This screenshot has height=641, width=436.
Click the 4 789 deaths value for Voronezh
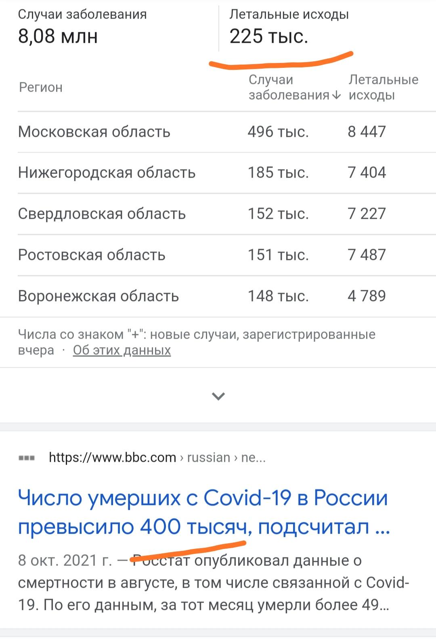point(367,296)
